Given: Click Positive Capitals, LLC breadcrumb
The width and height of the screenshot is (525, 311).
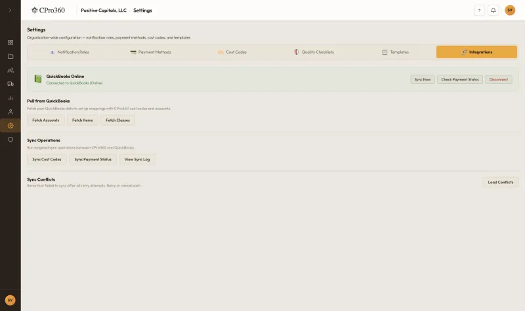Looking at the screenshot, I should click(104, 10).
